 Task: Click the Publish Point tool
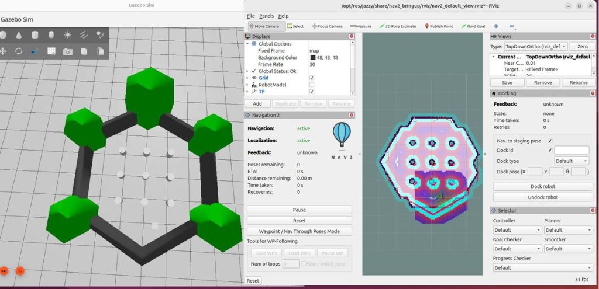[x=438, y=26]
